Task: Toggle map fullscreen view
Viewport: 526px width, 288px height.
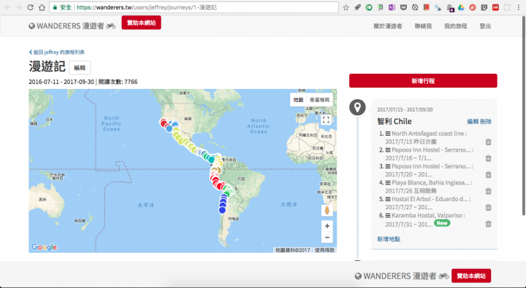Action: pyautogui.click(x=326, y=120)
